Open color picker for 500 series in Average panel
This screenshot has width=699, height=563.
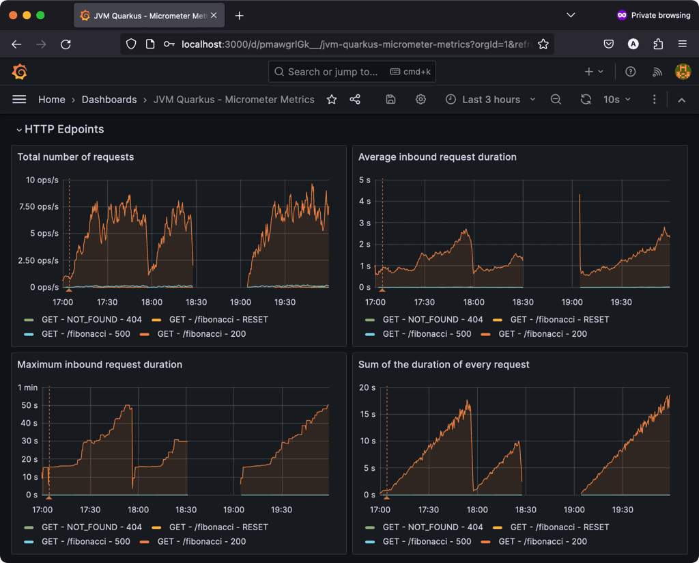point(369,334)
